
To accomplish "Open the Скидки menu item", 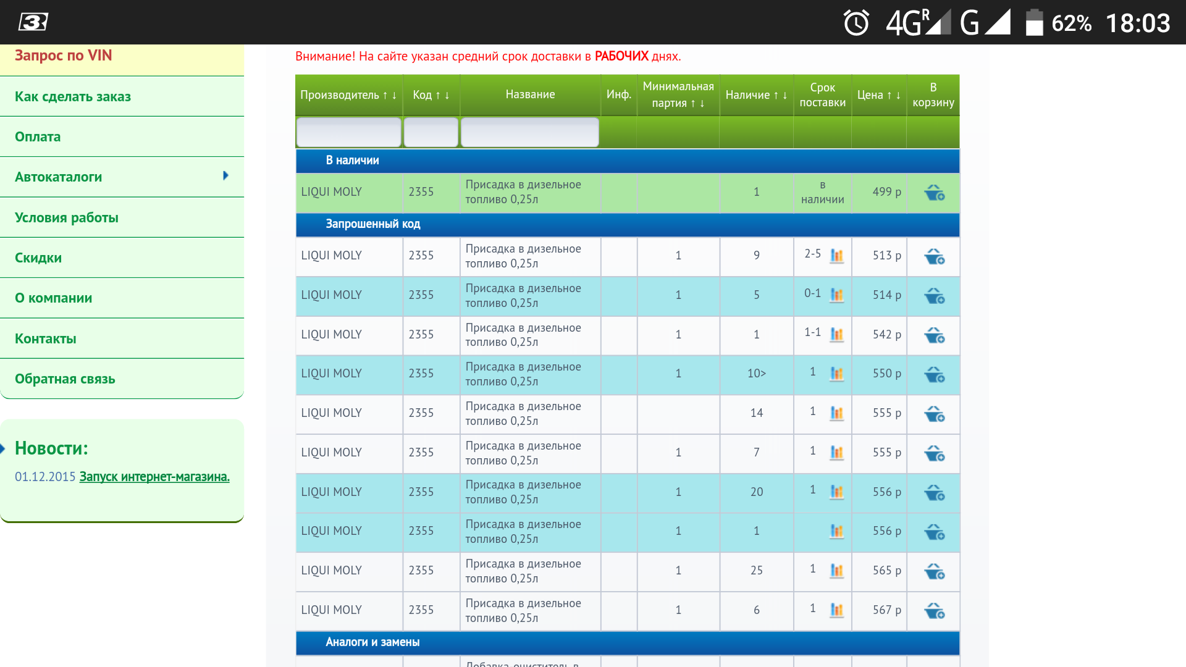I will click(122, 258).
